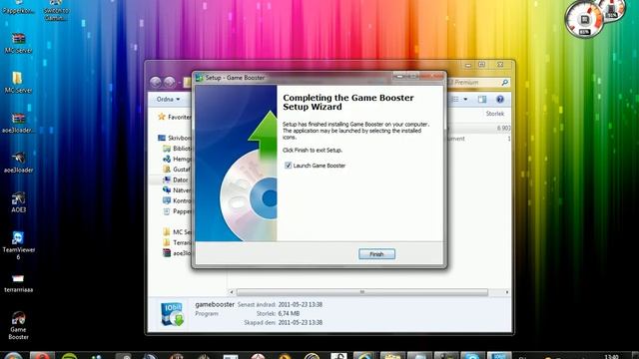Open the Windows Start menu

(x=13, y=356)
